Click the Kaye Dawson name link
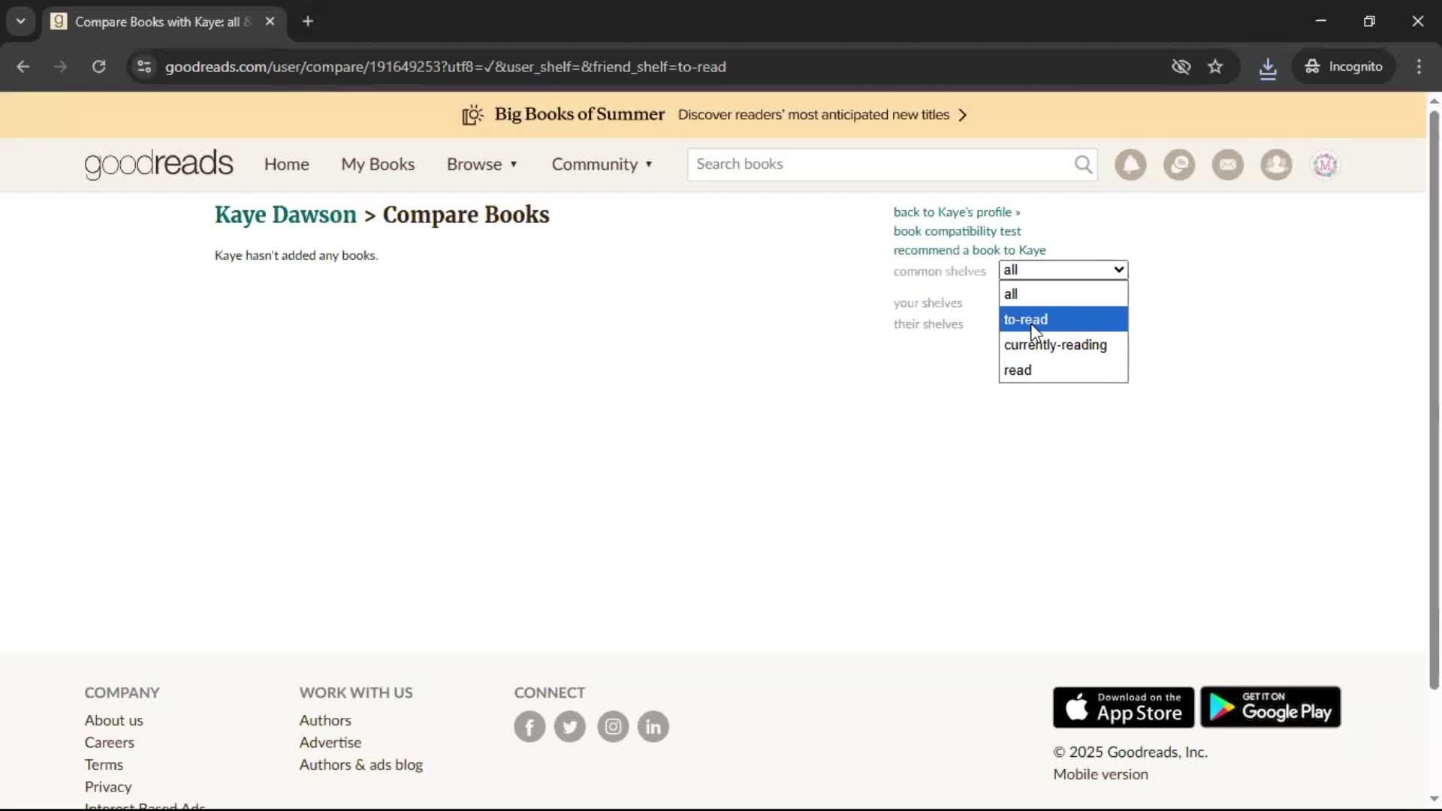This screenshot has width=1442, height=811. click(x=285, y=215)
